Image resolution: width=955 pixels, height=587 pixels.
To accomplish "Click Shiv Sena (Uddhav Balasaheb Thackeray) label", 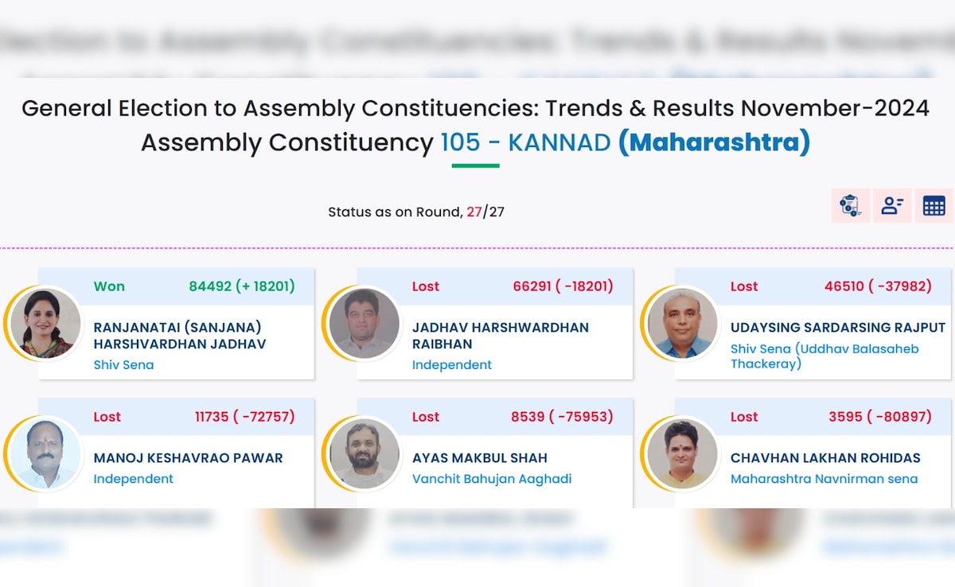I will 824,356.
